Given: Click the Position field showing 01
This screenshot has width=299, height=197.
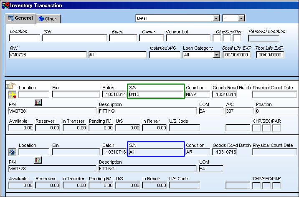Looking at the screenshot, I should 277,111.
